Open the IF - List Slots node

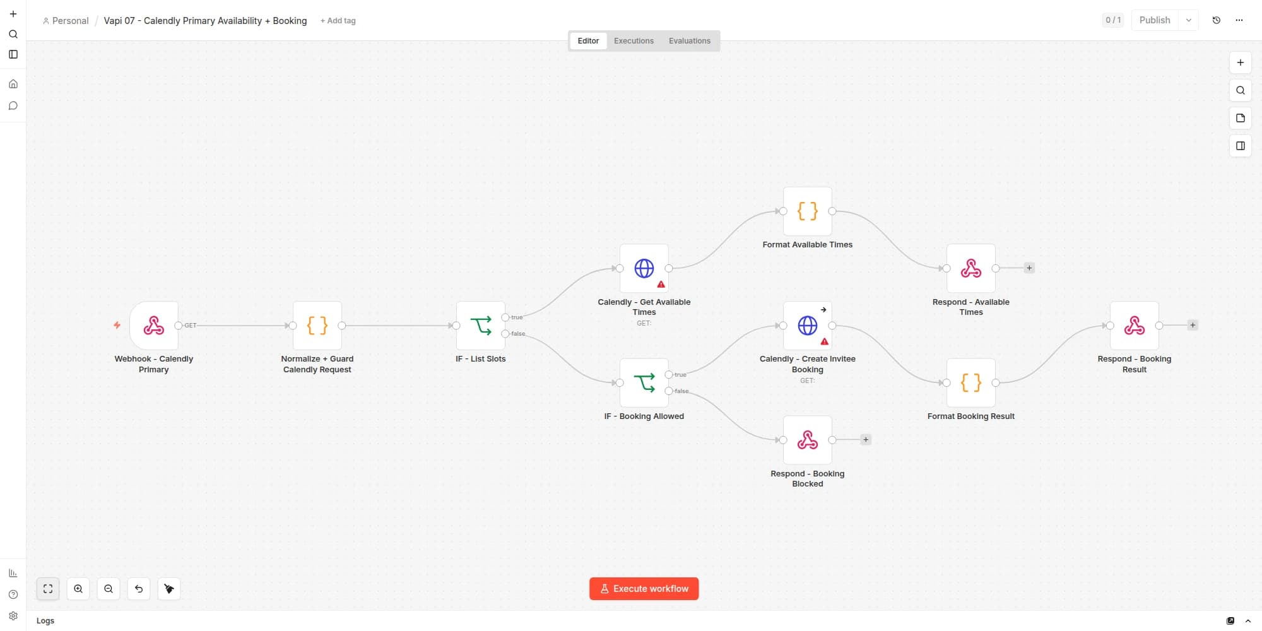[x=480, y=326]
